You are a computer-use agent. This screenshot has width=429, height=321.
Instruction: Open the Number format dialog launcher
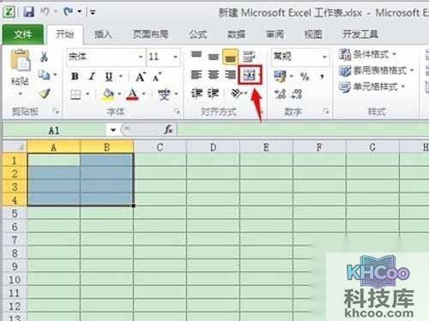(x=326, y=111)
